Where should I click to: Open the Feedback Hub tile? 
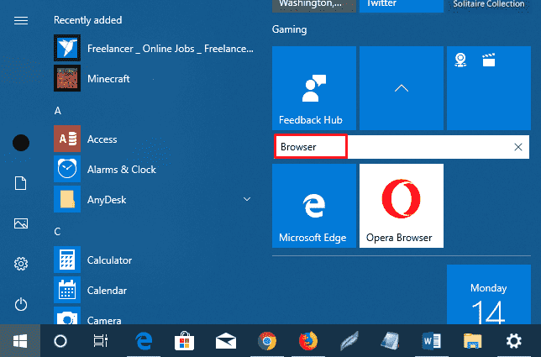[314, 88]
